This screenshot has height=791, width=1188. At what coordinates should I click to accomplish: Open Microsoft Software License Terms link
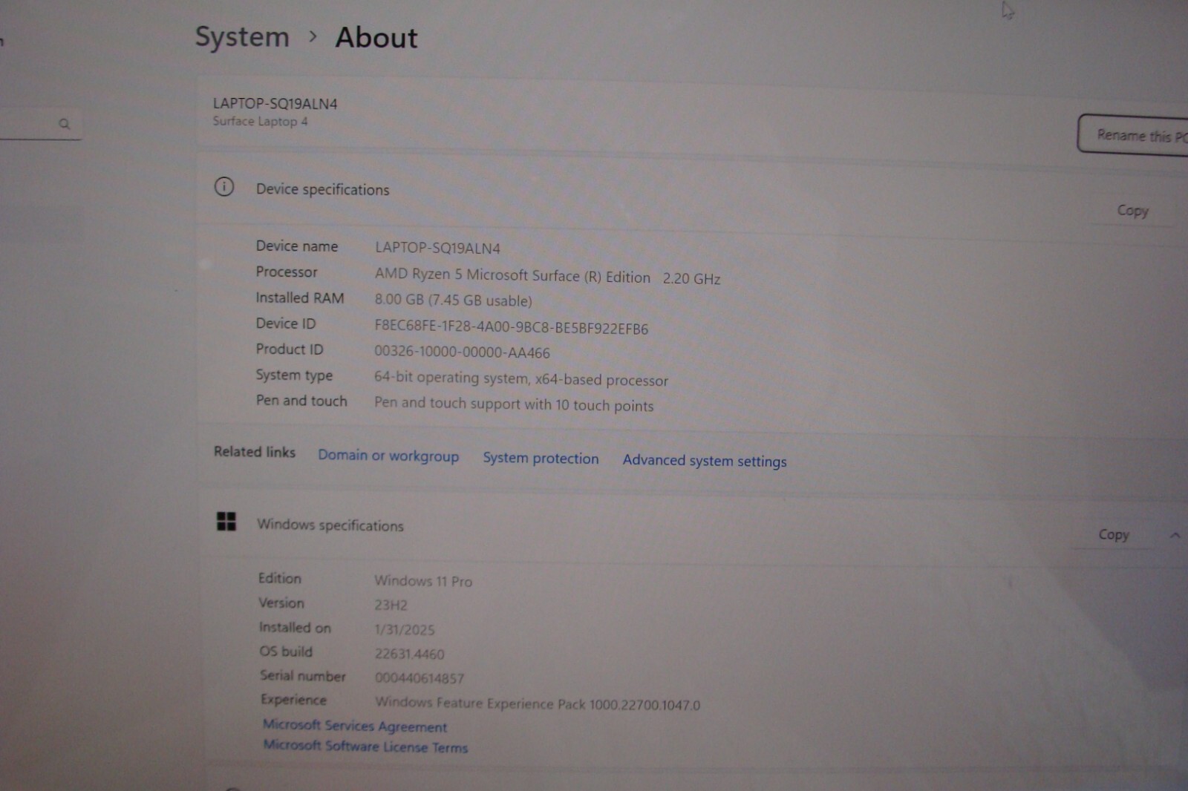point(365,746)
